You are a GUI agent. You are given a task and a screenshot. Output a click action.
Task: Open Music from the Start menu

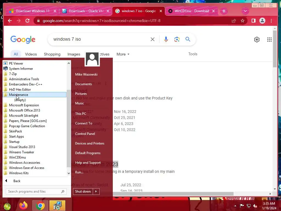(x=80, y=103)
